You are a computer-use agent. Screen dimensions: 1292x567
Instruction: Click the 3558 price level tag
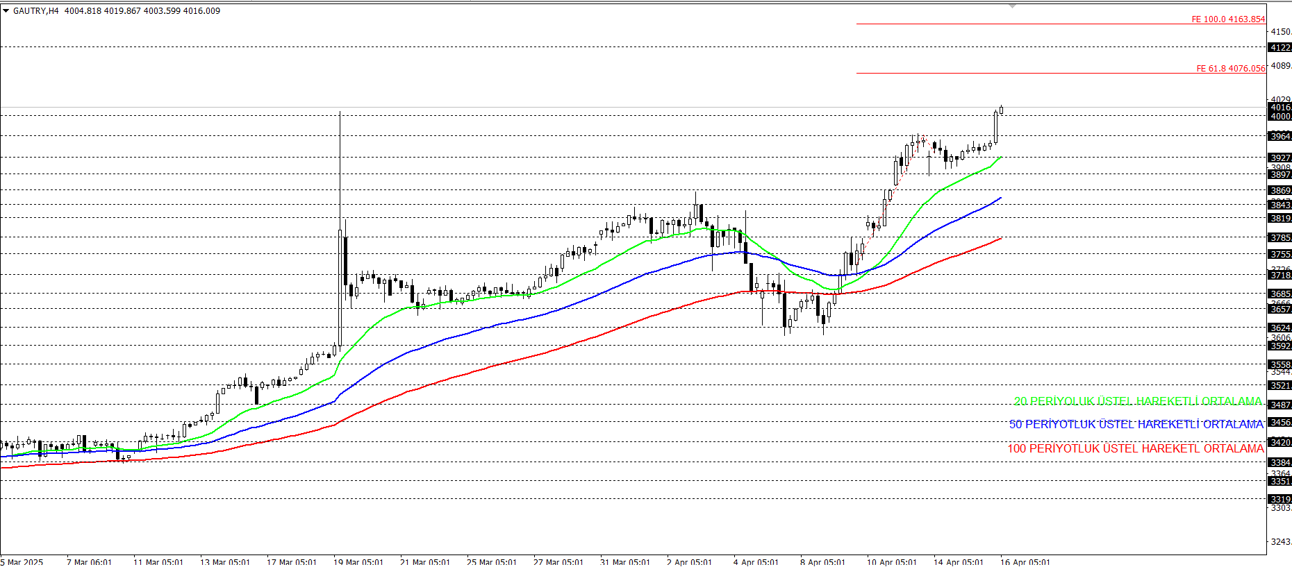(1280, 365)
